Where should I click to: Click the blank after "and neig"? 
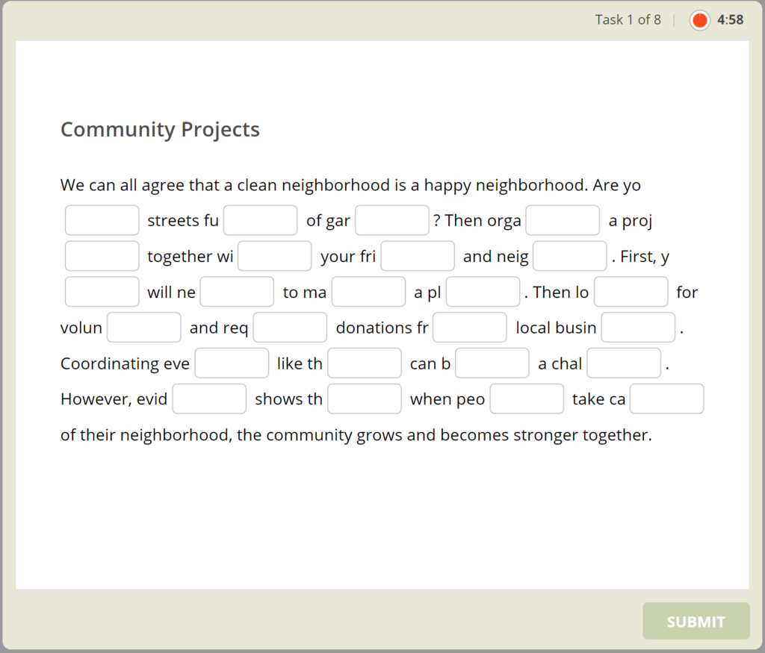click(570, 256)
